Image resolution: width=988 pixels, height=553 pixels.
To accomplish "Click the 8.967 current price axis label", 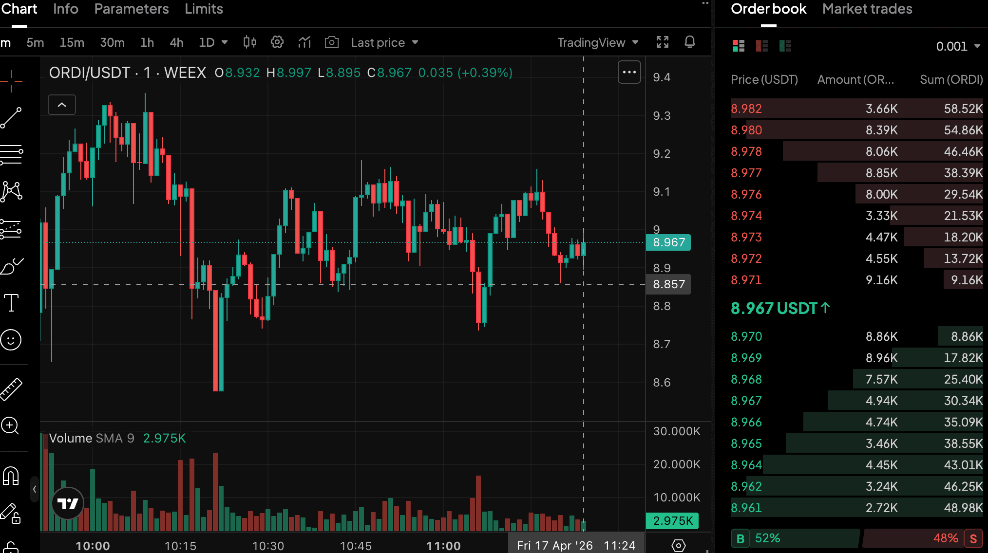I will pyautogui.click(x=668, y=242).
